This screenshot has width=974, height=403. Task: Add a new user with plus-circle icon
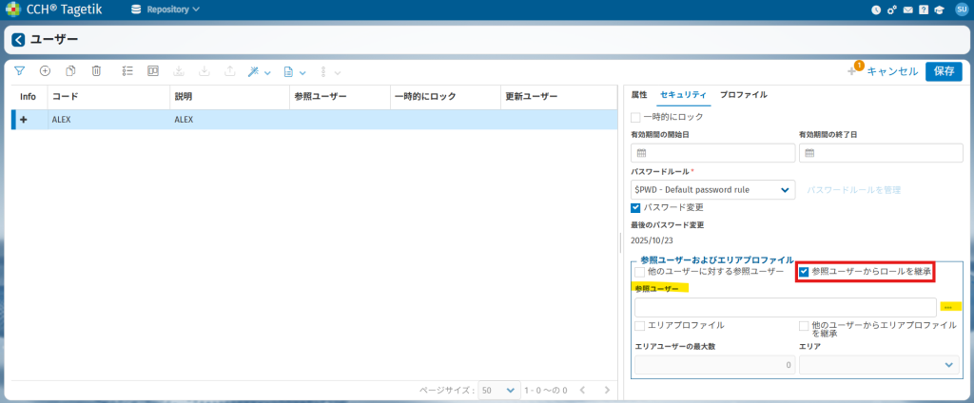(45, 71)
